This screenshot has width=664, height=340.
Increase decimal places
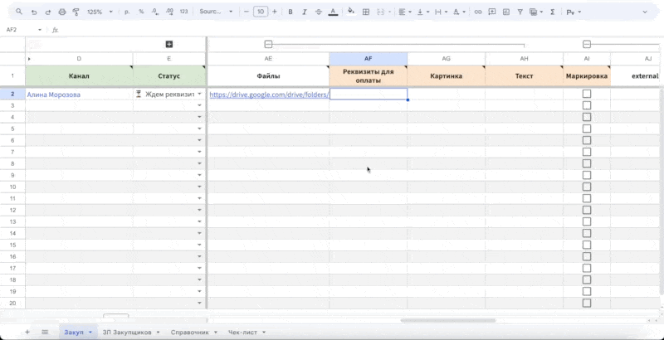(x=169, y=12)
